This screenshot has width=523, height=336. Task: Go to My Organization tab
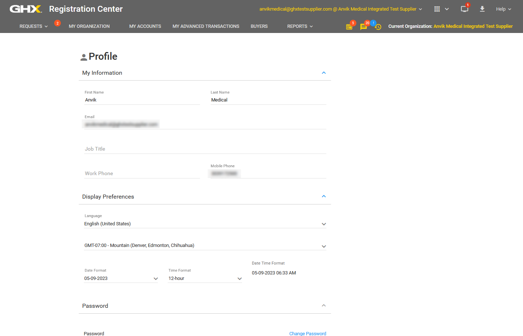tap(89, 26)
